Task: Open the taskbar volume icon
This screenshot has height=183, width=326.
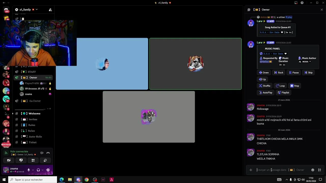Action: point(303,180)
